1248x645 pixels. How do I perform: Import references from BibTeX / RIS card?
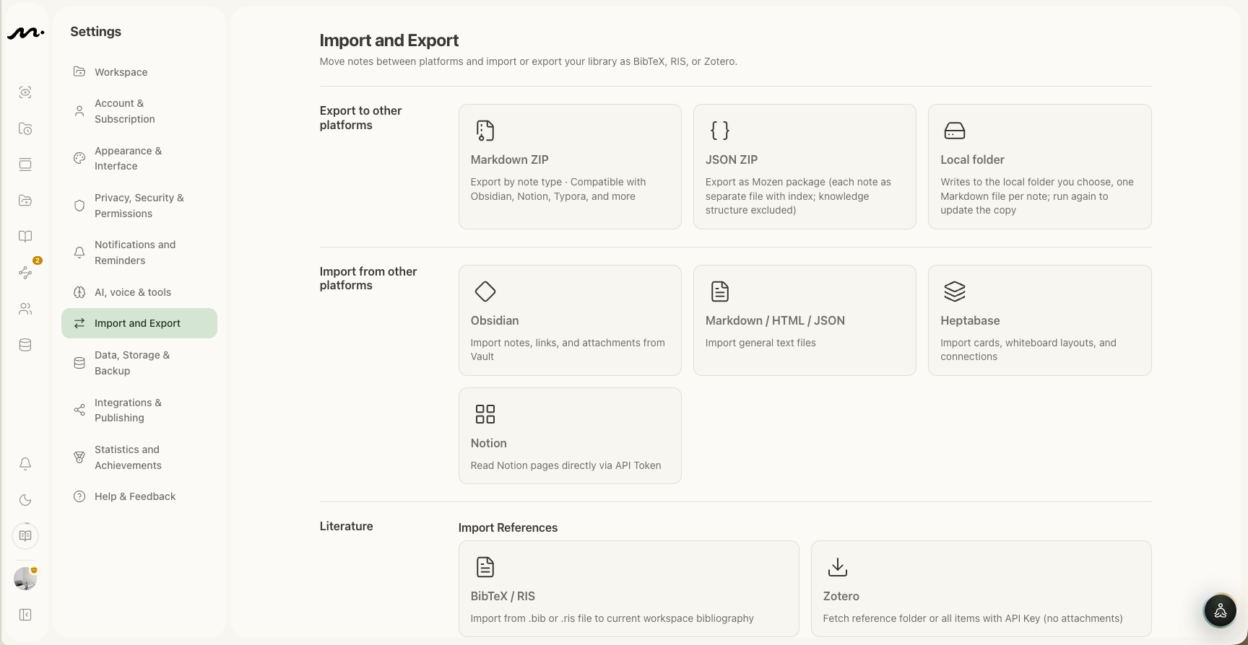(x=629, y=589)
